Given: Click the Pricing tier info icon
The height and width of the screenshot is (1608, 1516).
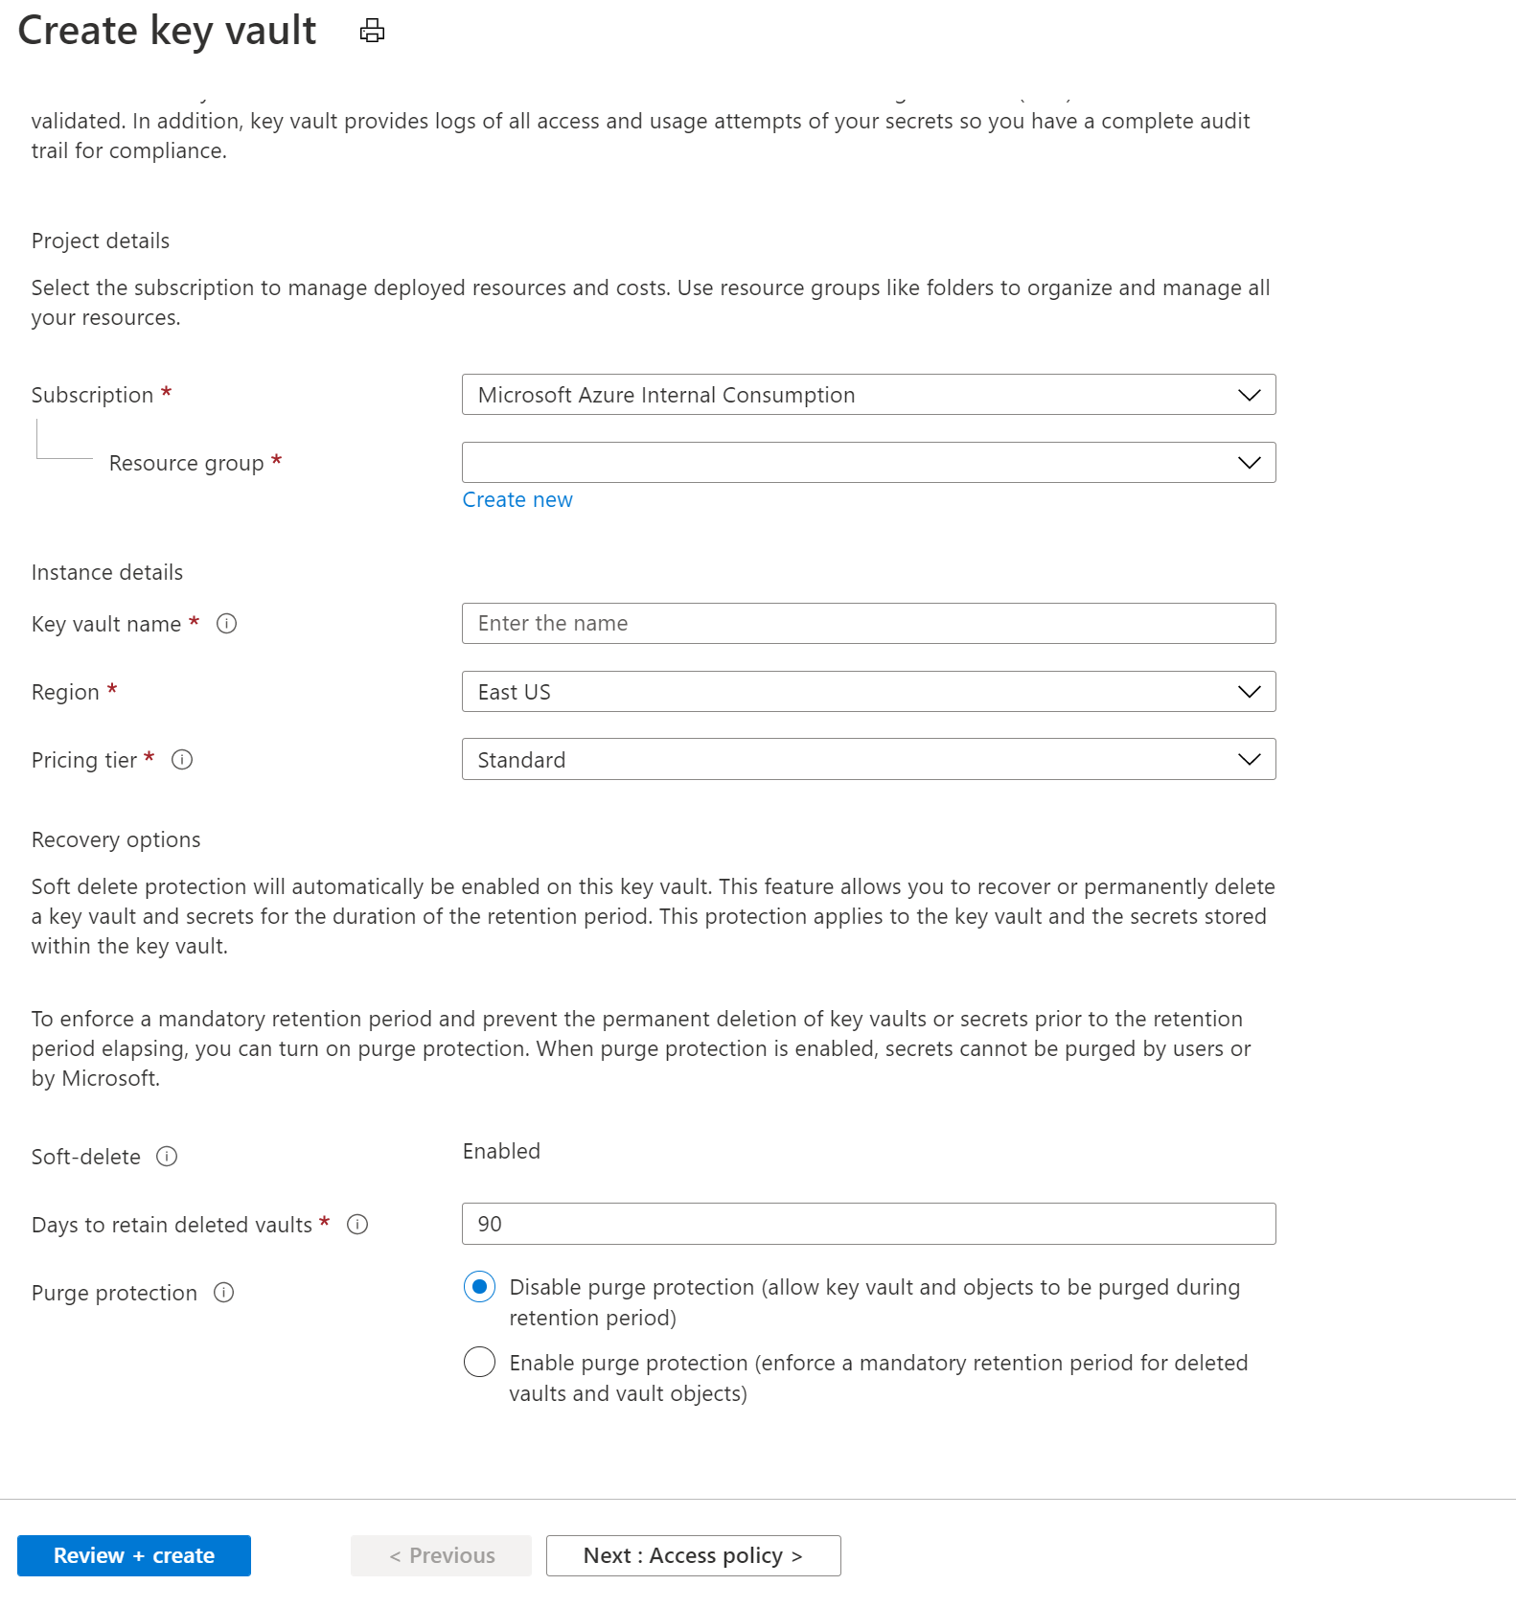Looking at the screenshot, I should pyautogui.click(x=183, y=760).
